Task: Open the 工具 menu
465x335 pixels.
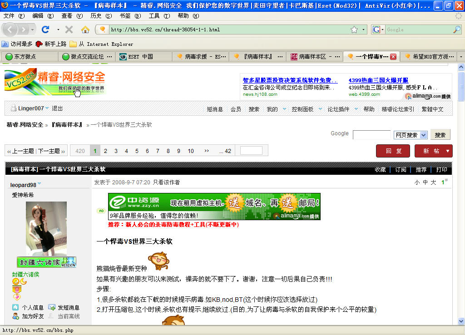Action: tap(159, 16)
